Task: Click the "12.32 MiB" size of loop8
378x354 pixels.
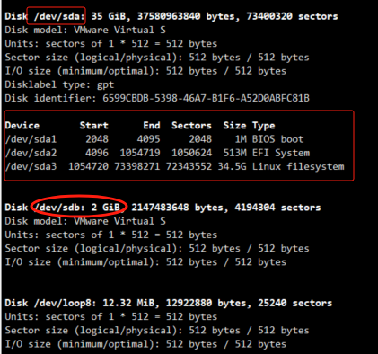Action: tap(128, 303)
